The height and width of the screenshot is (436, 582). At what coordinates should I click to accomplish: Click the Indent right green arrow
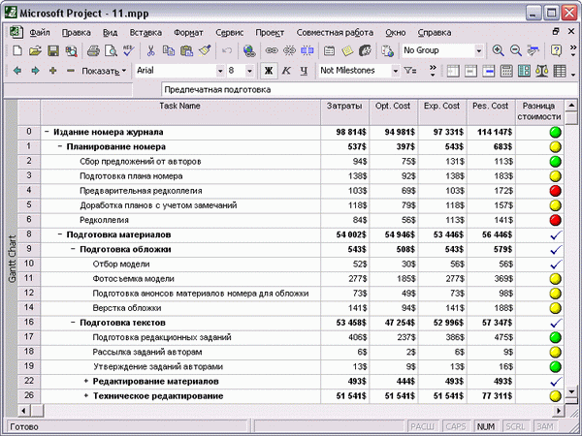coord(35,71)
